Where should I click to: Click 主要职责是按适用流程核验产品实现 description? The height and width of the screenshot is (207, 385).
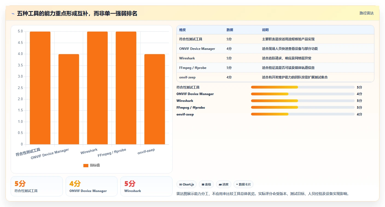[x=288, y=39]
